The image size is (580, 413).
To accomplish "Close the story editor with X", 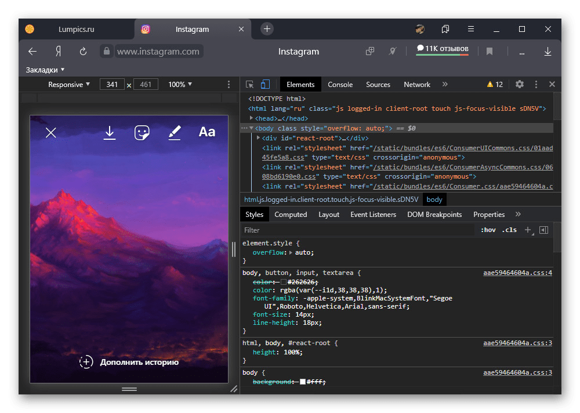I will point(51,133).
